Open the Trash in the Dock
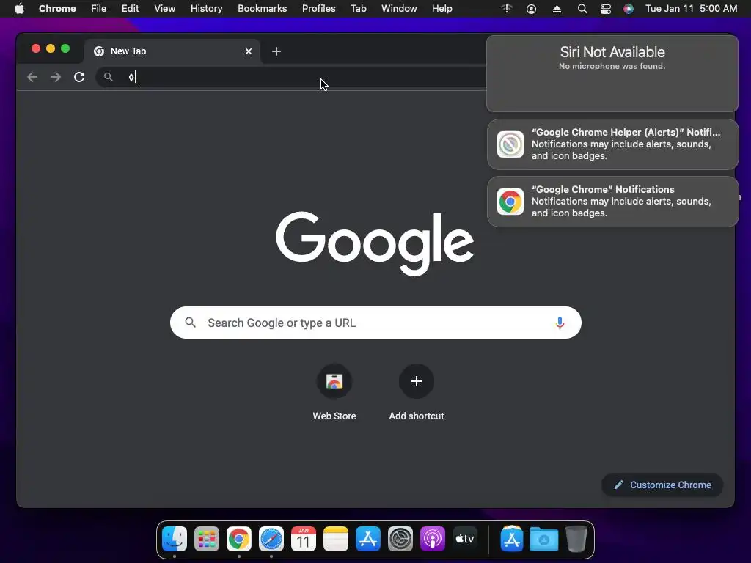Image resolution: width=751 pixels, height=563 pixels. [576, 539]
